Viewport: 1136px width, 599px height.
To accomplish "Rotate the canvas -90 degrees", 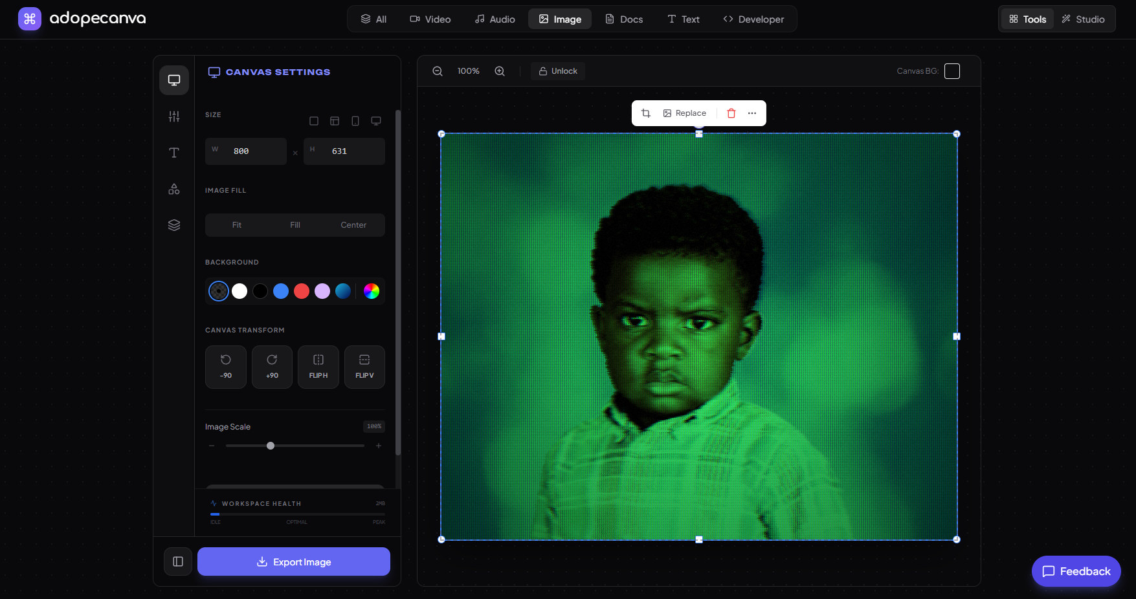I will tap(225, 367).
